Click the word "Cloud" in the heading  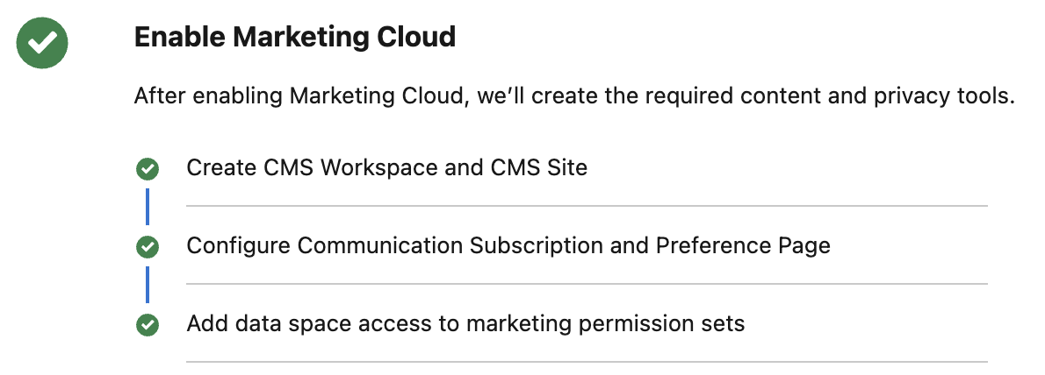pyautogui.click(x=419, y=37)
